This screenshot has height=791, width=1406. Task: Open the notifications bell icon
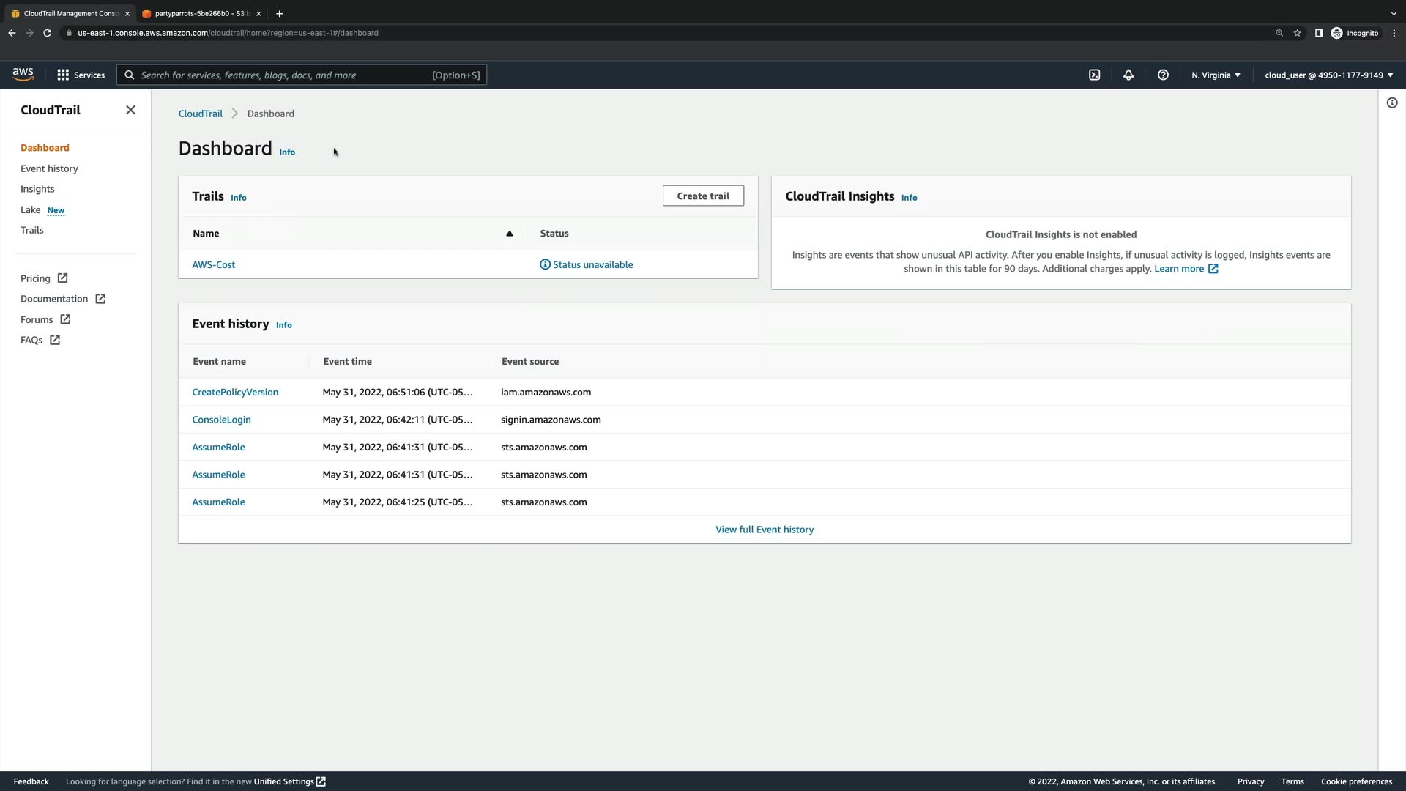coord(1128,75)
